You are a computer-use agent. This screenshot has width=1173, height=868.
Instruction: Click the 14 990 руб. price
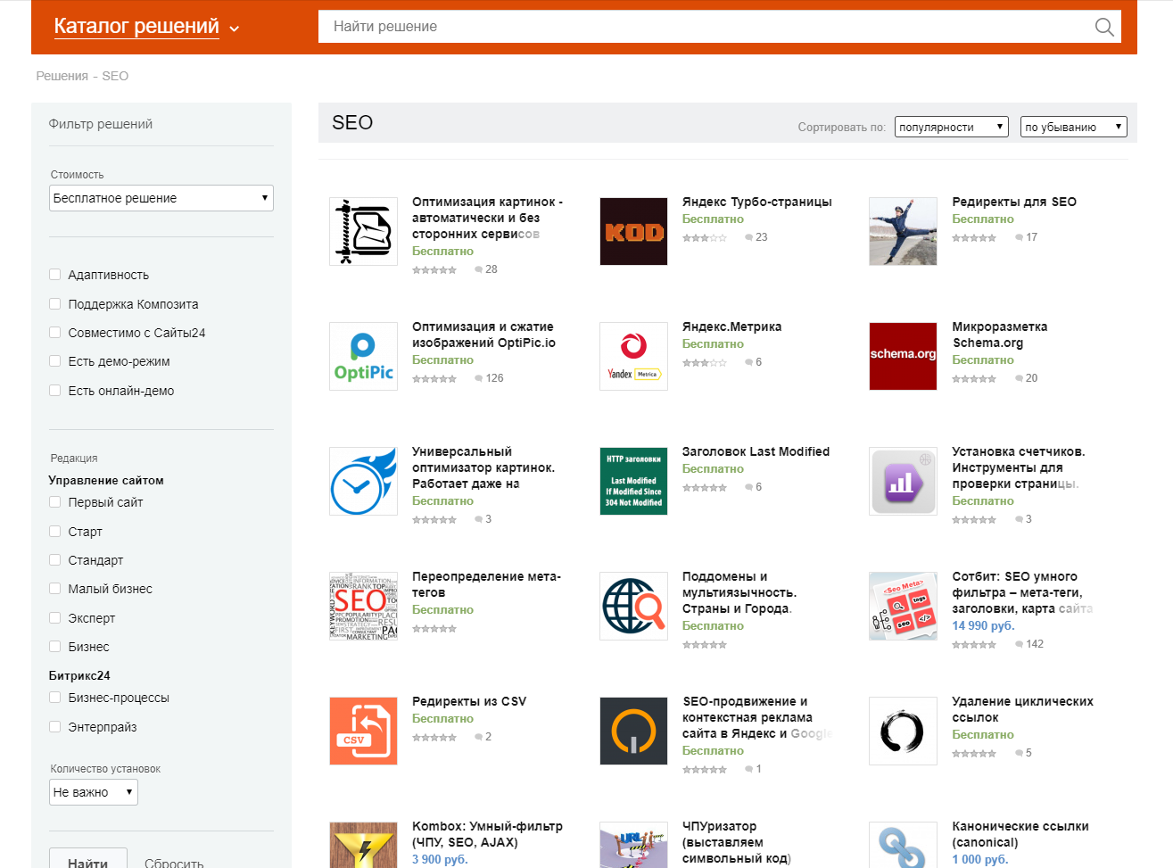(x=983, y=625)
